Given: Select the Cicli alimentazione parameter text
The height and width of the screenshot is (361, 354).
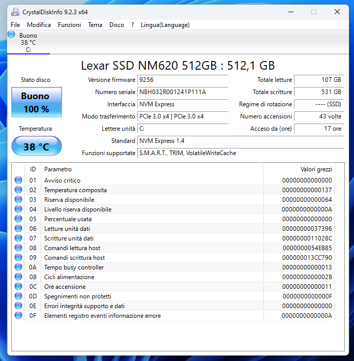Looking at the screenshot, I should pos(69,277).
